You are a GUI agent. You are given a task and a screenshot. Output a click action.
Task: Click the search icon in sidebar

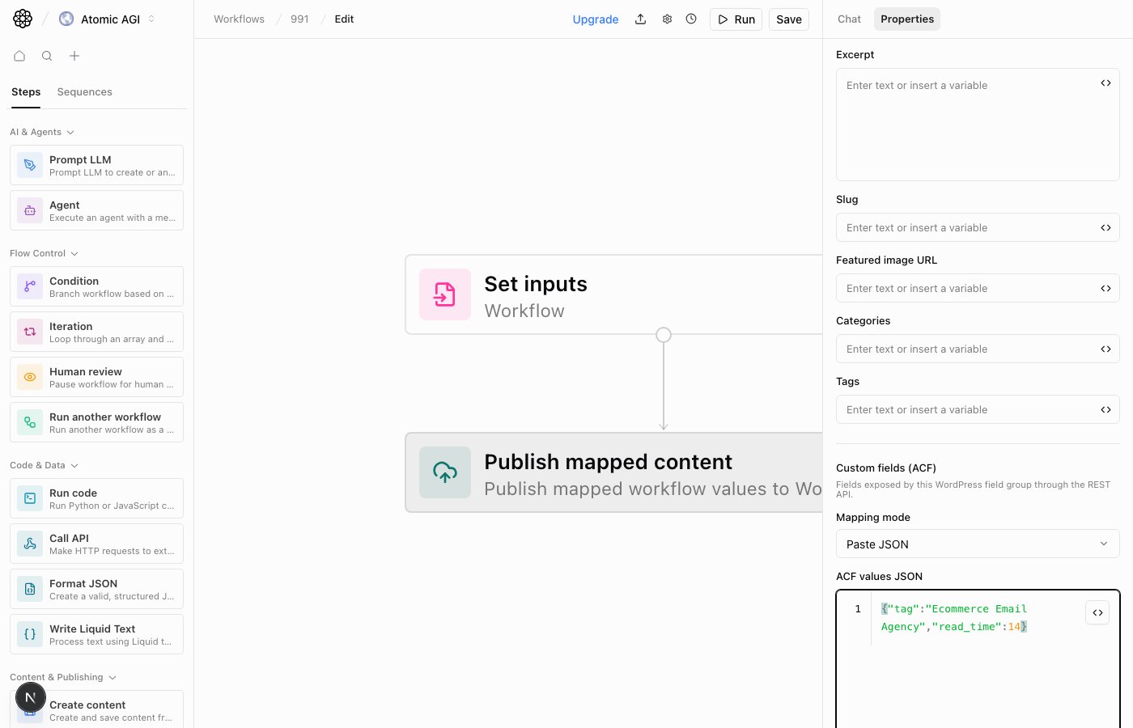click(47, 56)
